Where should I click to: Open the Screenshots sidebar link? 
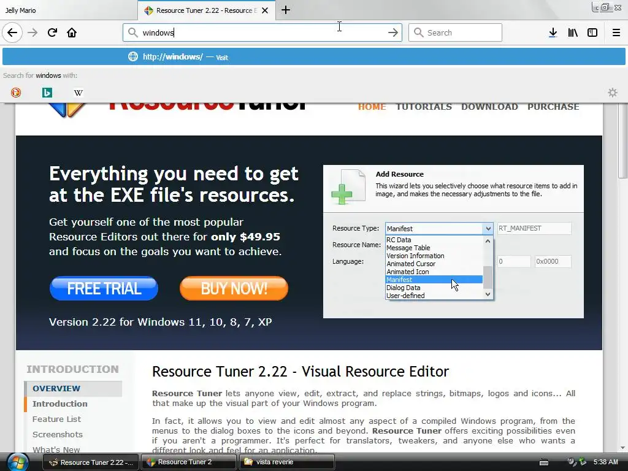click(57, 434)
